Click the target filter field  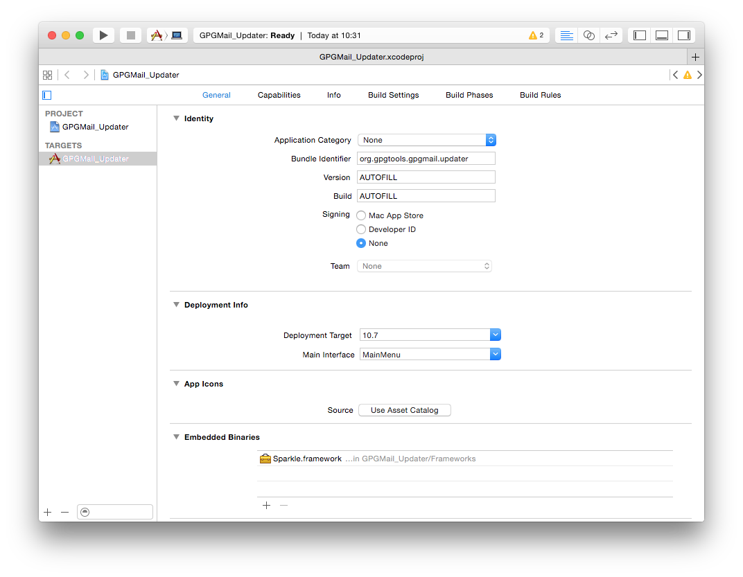[x=114, y=512]
